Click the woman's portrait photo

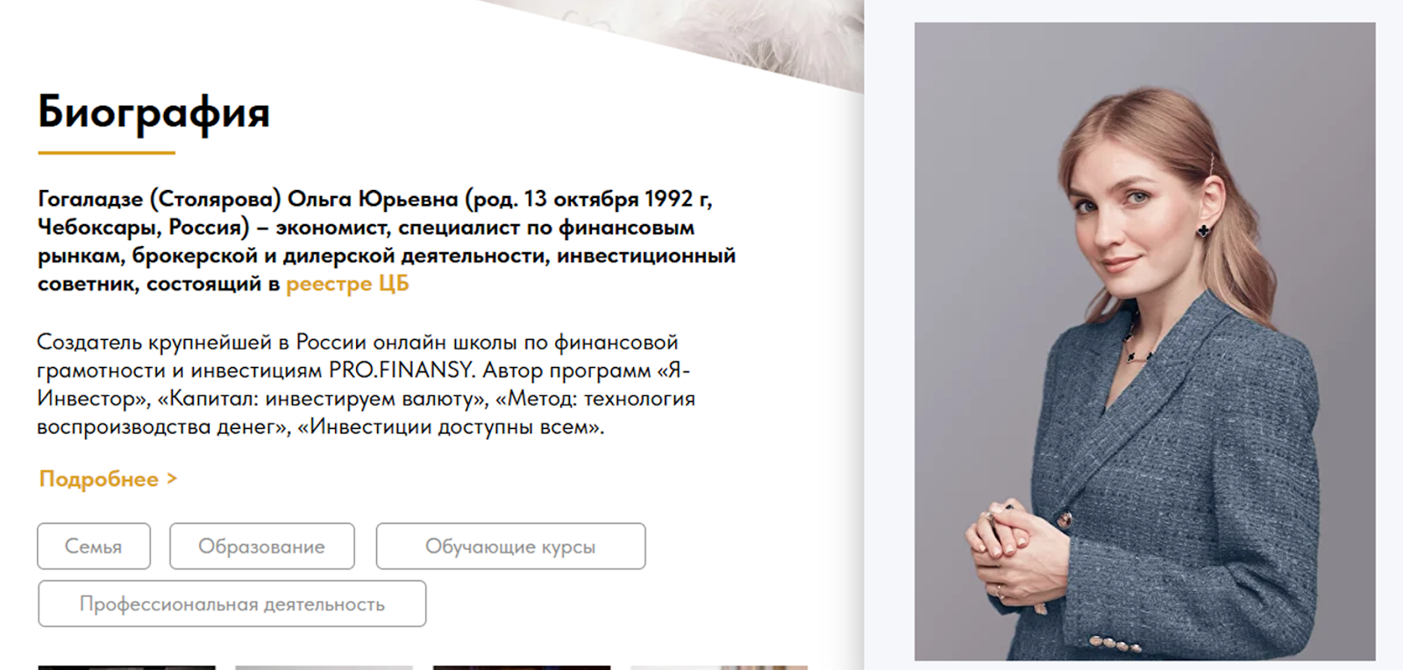pos(1144,342)
